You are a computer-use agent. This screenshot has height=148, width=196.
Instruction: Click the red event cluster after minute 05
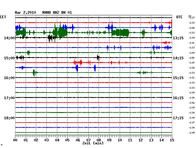[x=78, y=62]
